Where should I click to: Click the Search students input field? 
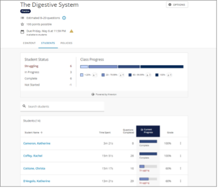click(x=62, y=107)
